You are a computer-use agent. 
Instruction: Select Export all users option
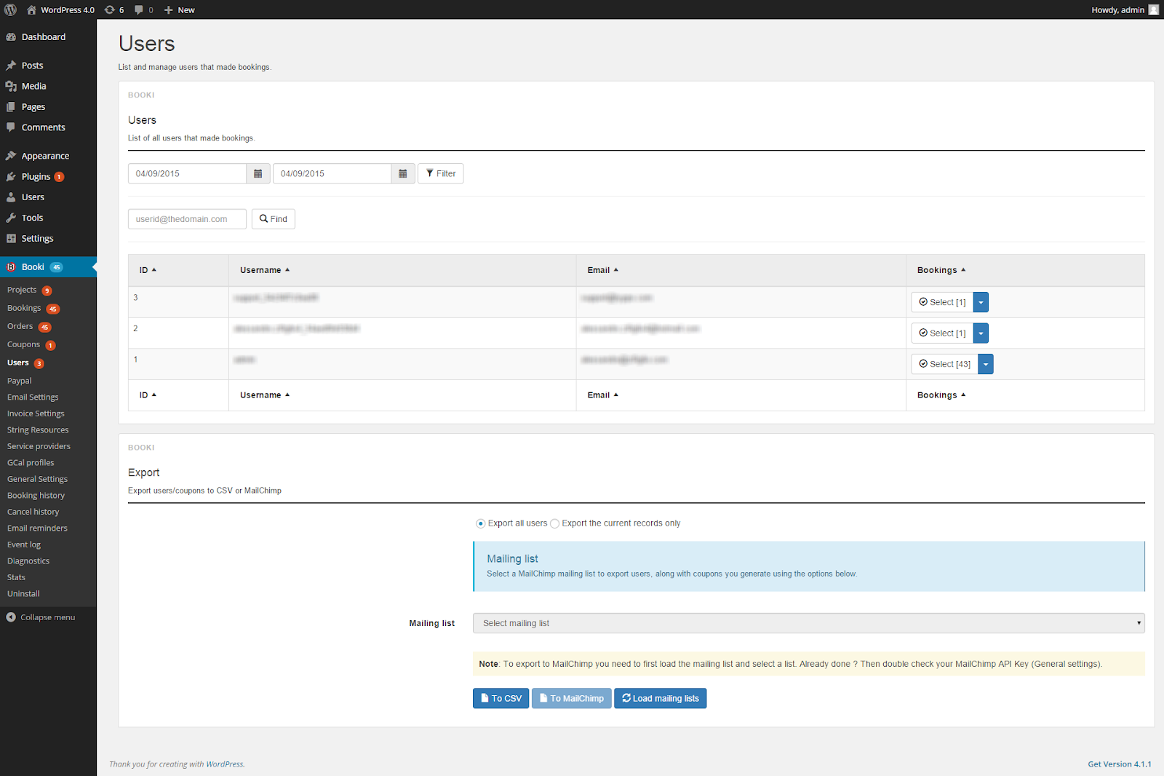(x=480, y=523)
